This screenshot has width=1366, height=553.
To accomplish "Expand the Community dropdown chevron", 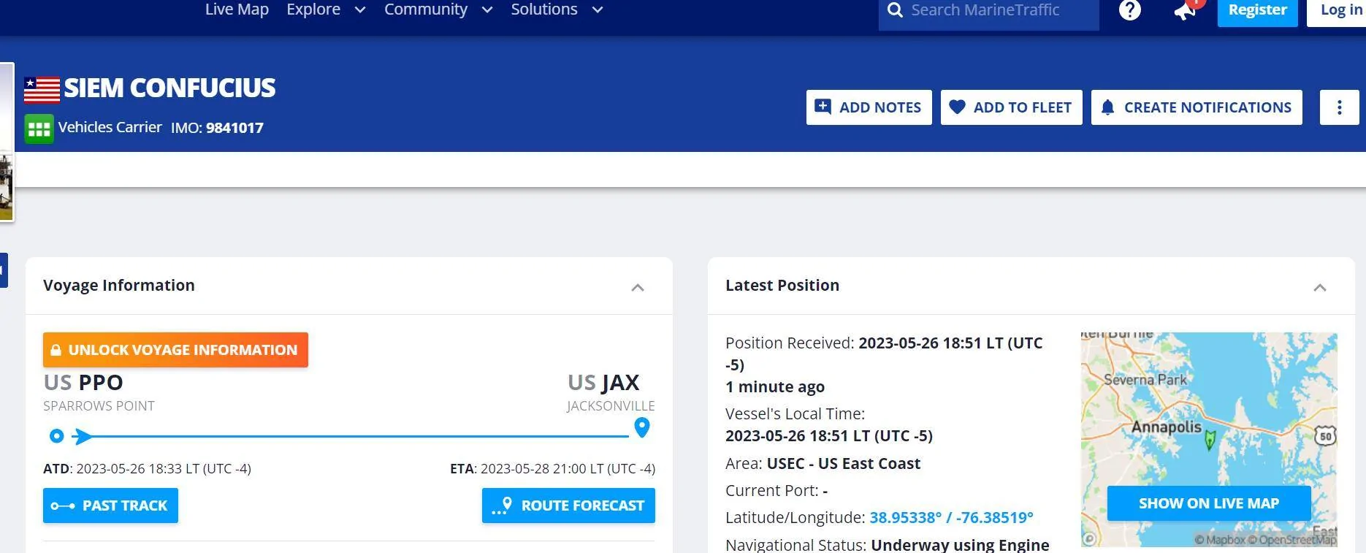I will pyautogui.click(x=487, y=10).
